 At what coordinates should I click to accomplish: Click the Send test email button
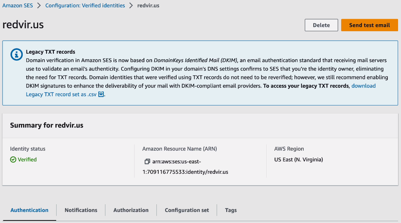click(369, 25)
